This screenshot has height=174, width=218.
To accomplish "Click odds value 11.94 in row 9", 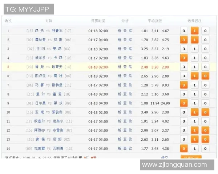I will (x=155, y=103).
